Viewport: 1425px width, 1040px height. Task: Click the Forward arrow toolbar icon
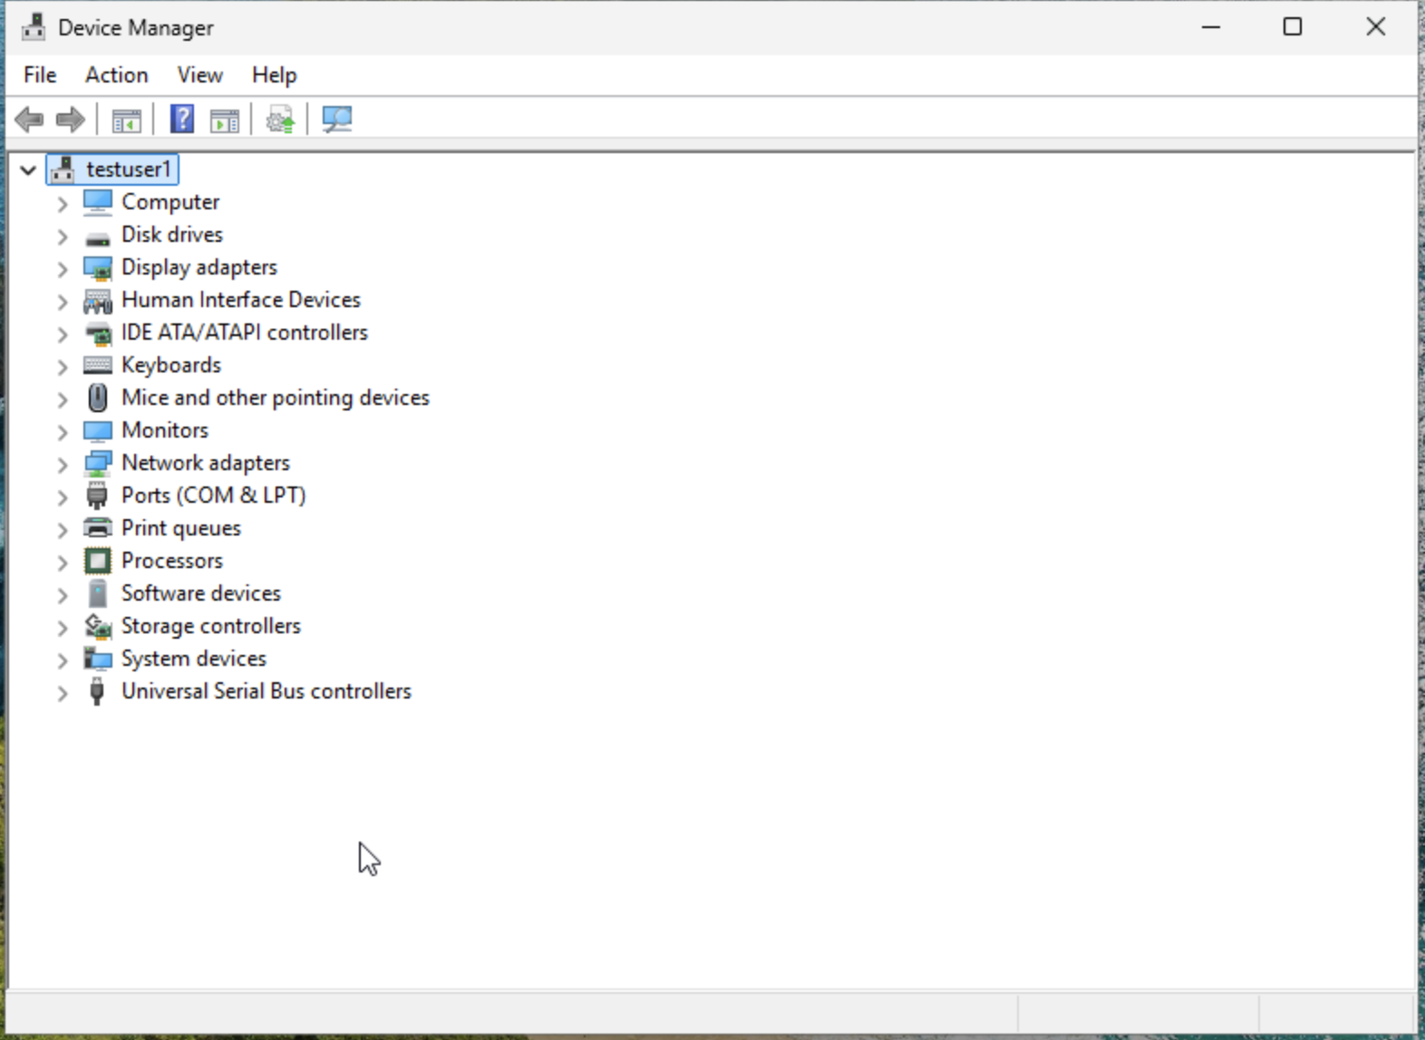pos(70,120)
